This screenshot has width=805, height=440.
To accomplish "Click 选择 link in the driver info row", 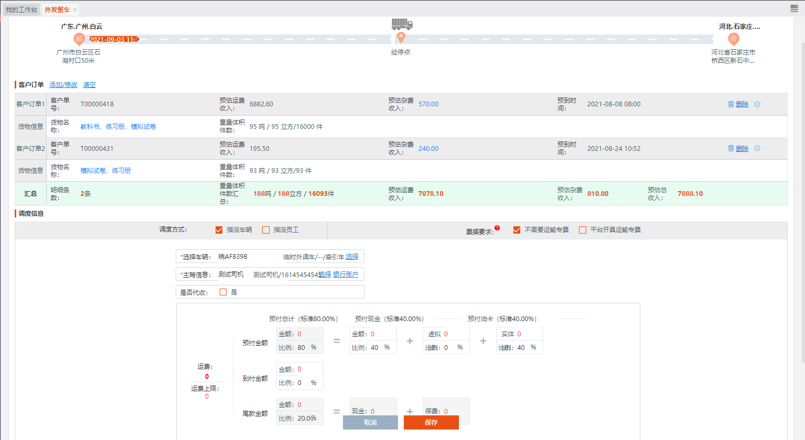I will pyautogui.click(x=325, y=274).
